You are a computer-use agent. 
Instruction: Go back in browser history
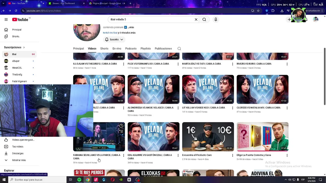click(4, 11)
